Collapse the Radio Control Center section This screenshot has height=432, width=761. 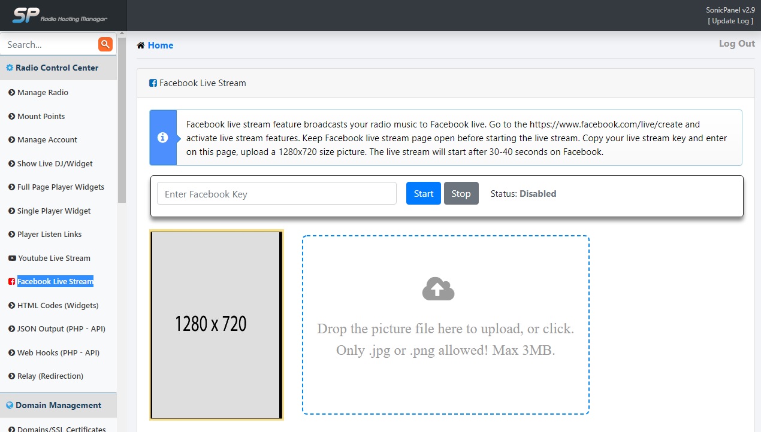click(58, 68)
